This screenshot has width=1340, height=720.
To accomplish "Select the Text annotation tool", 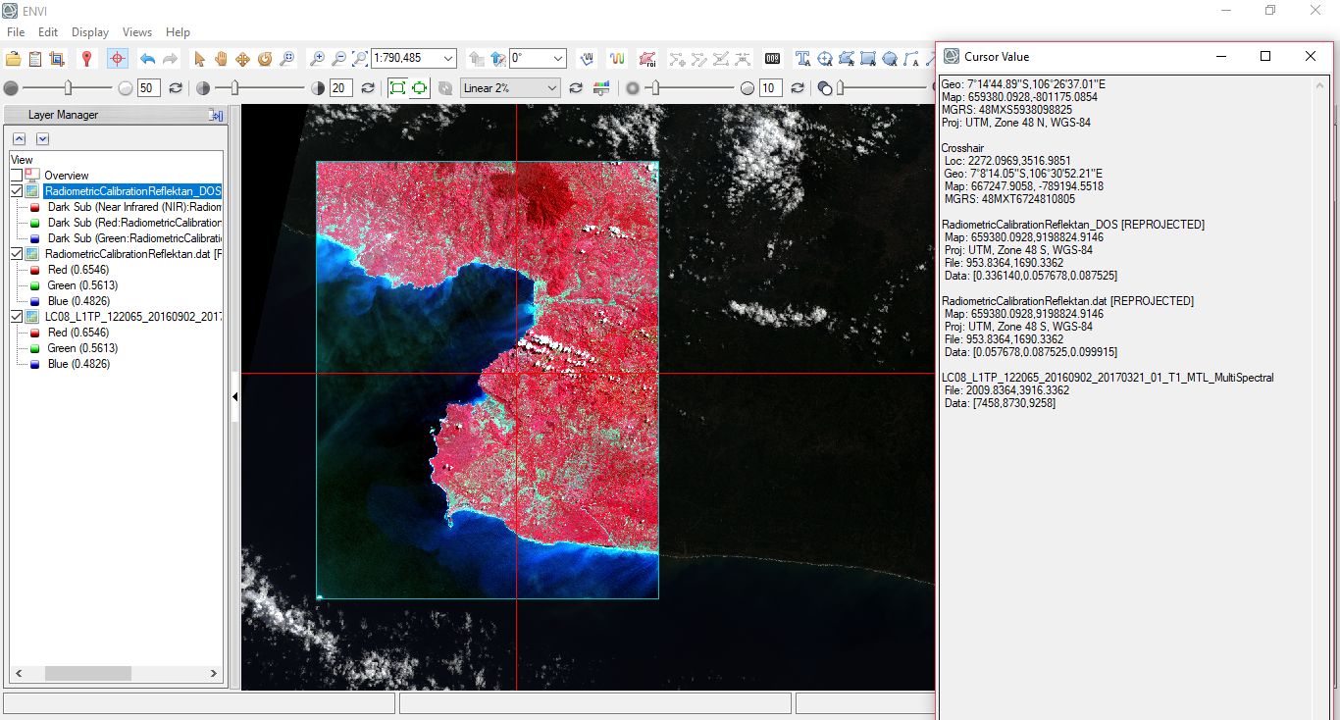I will [x=802, y=59].
